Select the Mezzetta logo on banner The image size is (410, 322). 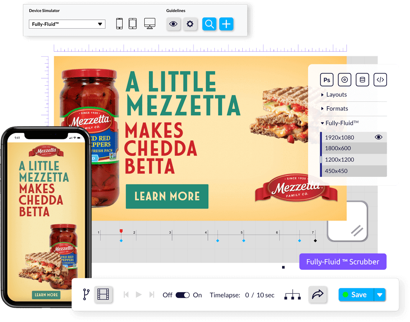click(296, 188)
